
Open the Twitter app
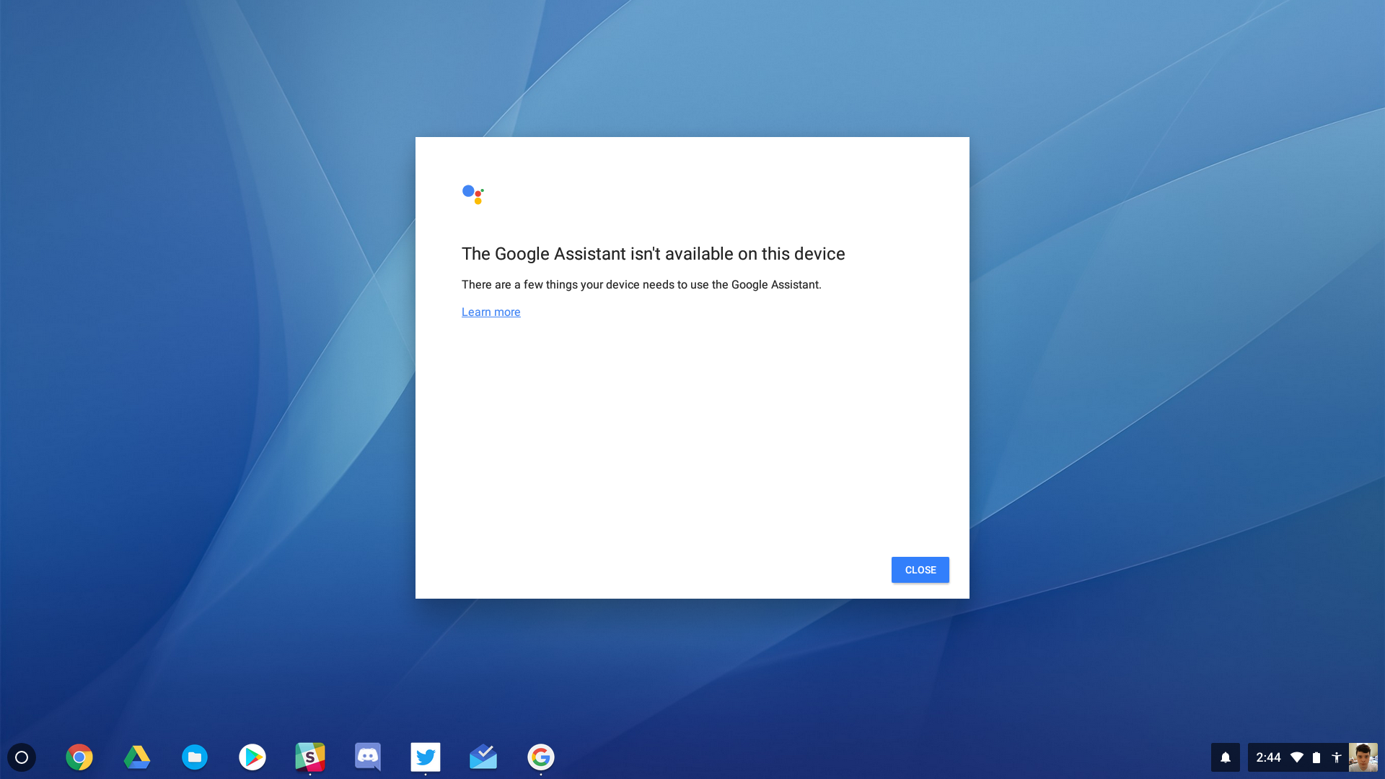pyautogui.click(x=426, y=757)
